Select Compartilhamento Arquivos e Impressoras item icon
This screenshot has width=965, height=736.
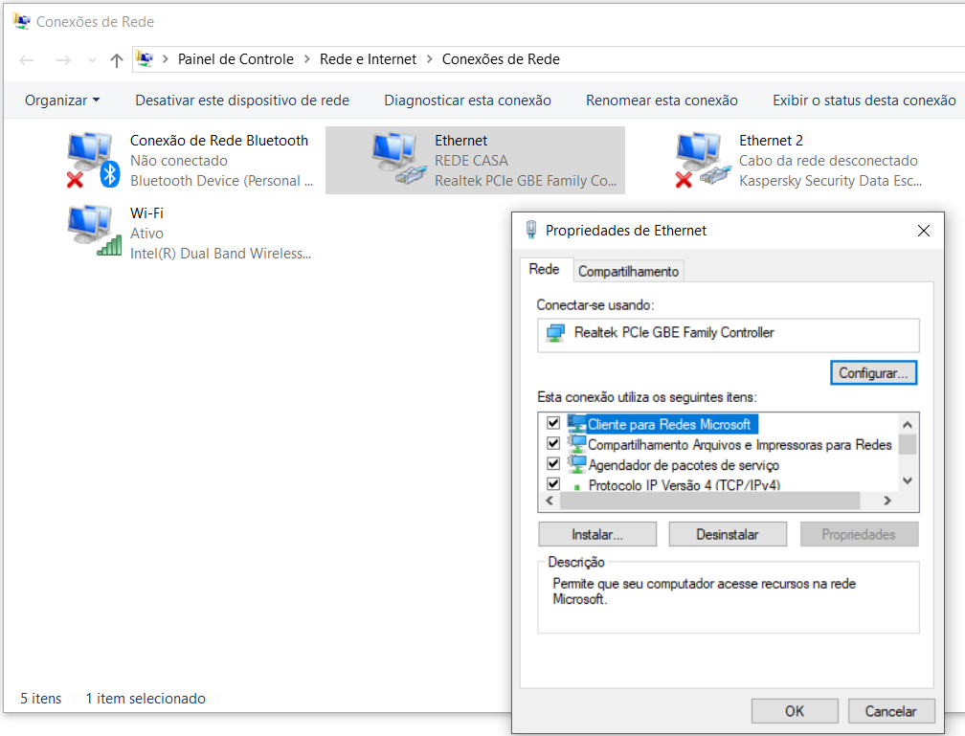tap(576, 444)
